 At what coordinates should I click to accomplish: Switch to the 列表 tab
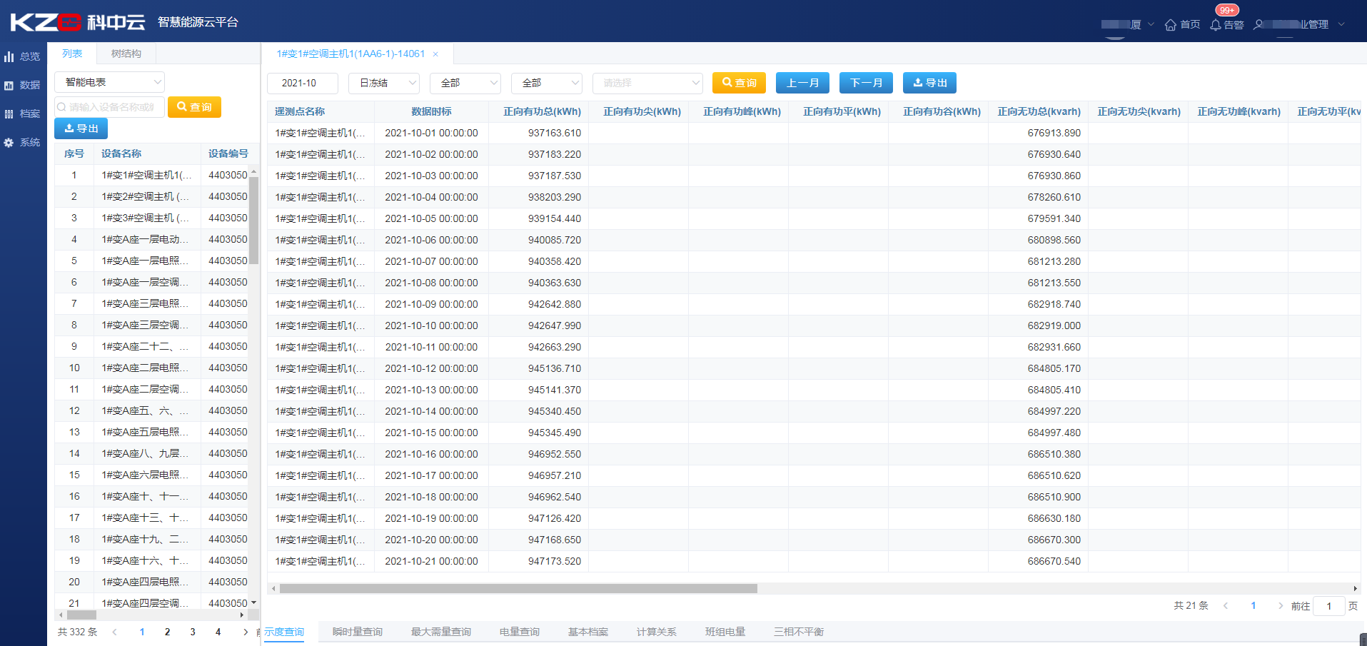72,54
